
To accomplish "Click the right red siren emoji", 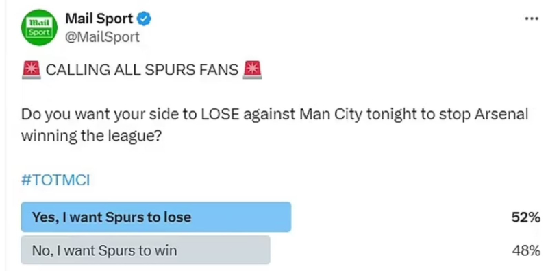I will [x=252, y=70].
